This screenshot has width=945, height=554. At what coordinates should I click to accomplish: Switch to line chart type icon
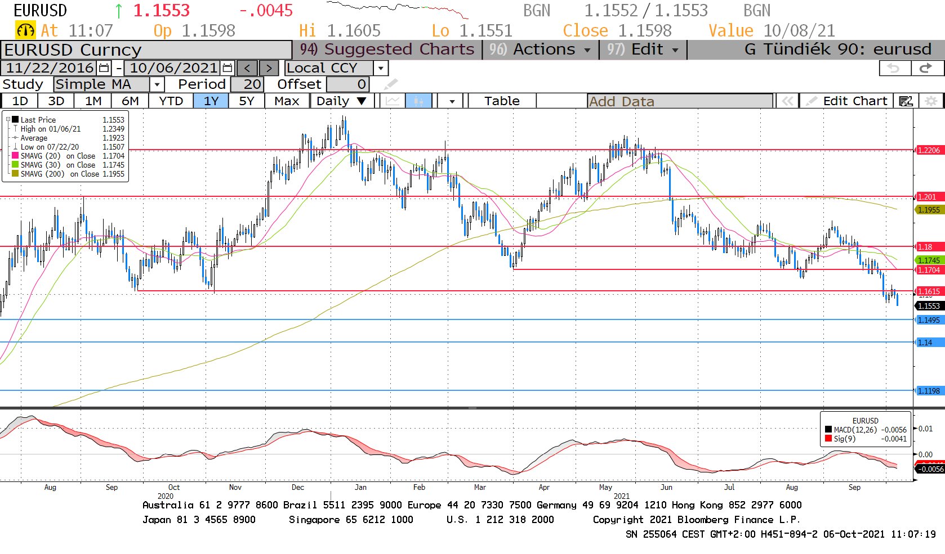click(393, 101)
